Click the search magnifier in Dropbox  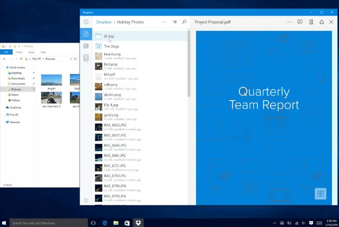click(x=184, y=22)
